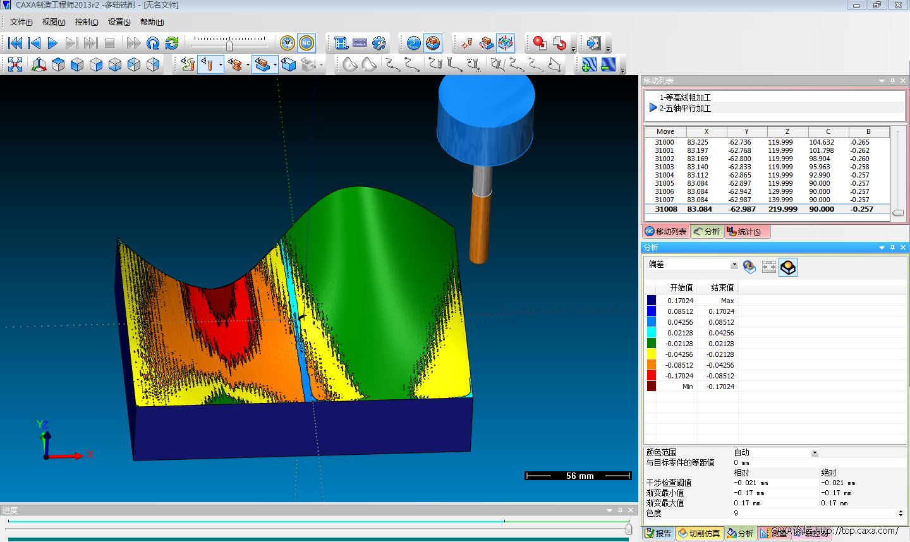
Task: Click the green deviation color swatch
Action: tap(652, 344)
